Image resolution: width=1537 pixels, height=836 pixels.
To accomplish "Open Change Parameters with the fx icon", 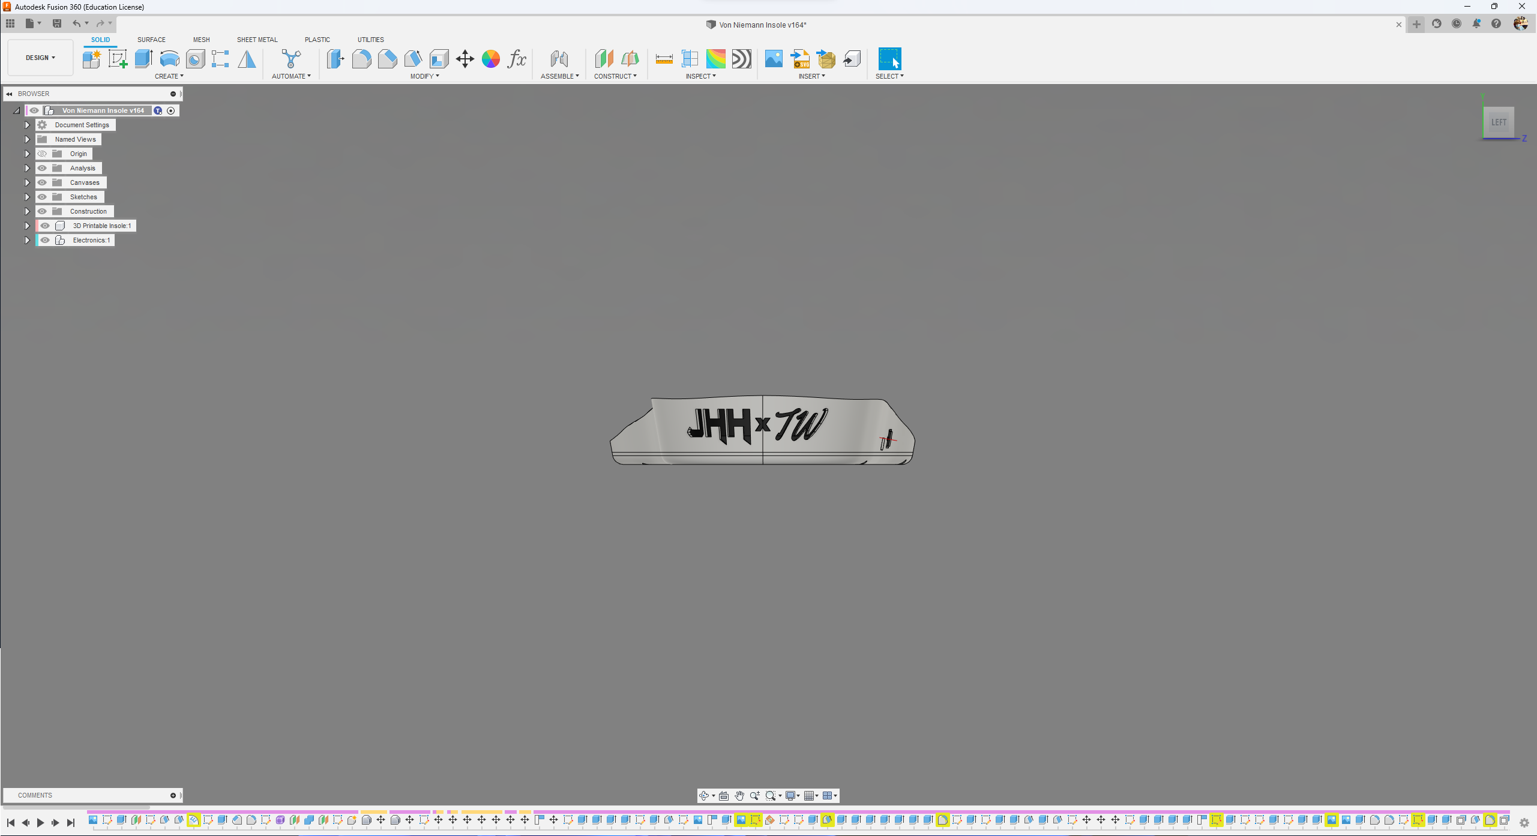I will [x=516, y=59].
